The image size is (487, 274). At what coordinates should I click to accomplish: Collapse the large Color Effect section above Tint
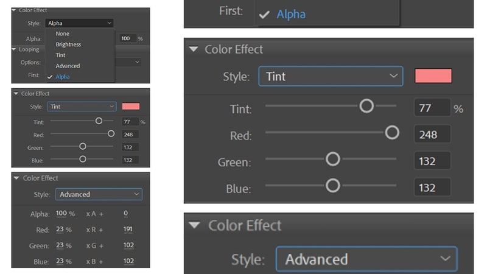[x=194, y=49]
